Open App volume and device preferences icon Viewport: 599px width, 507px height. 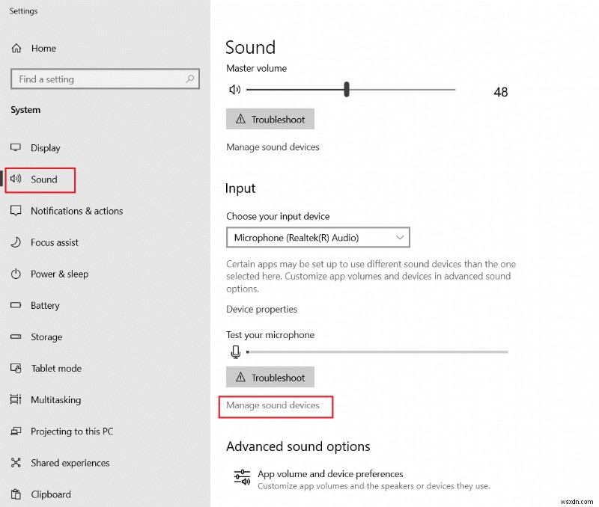click(241, 476)
